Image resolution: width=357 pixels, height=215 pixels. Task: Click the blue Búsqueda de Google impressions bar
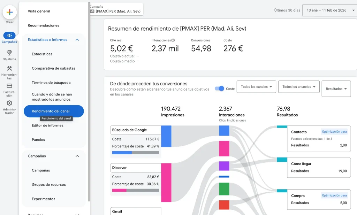(x=166, y=136)
